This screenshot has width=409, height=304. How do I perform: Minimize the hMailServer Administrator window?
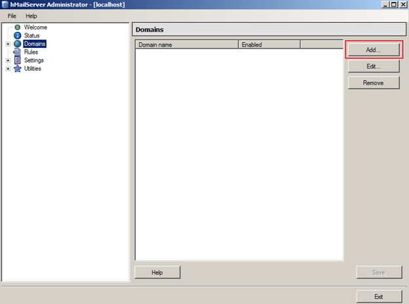click(385, 5)
